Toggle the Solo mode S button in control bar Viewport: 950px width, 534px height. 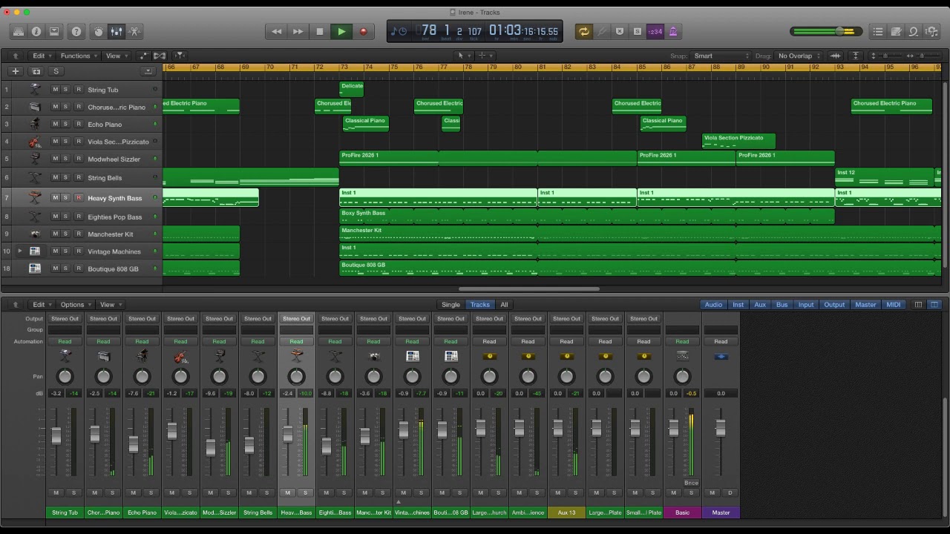[638, 32]
